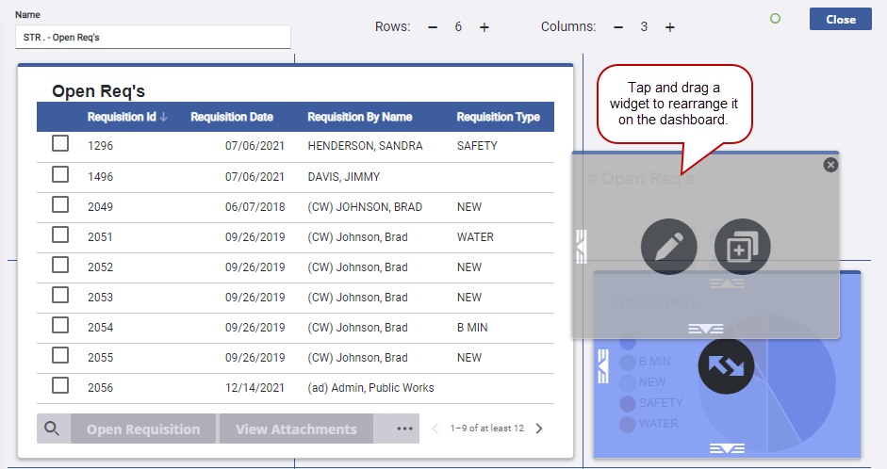Increase the Rows count with plus
The height and width of the screenshot is (469, 887).
(x=485, y=27)
